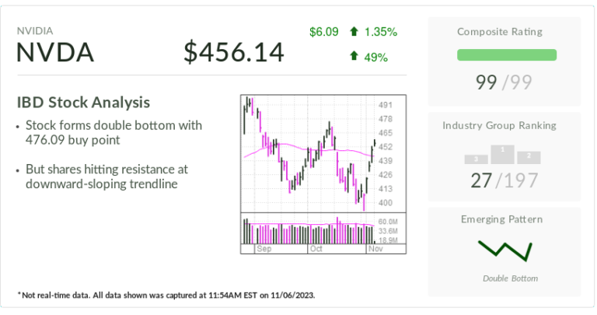597x315 pixels.
Task: Click the green up arrow beside 49%
Action: click(x=354, y=55)
